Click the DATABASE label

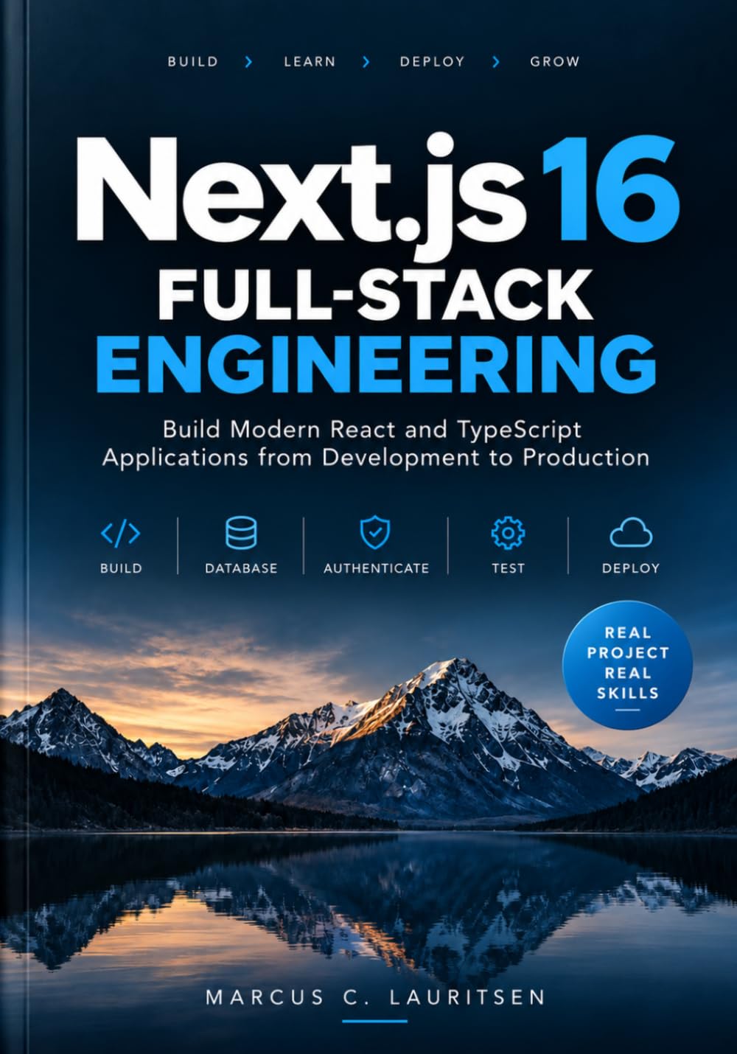pyautogui.click(x=241, y=568)
